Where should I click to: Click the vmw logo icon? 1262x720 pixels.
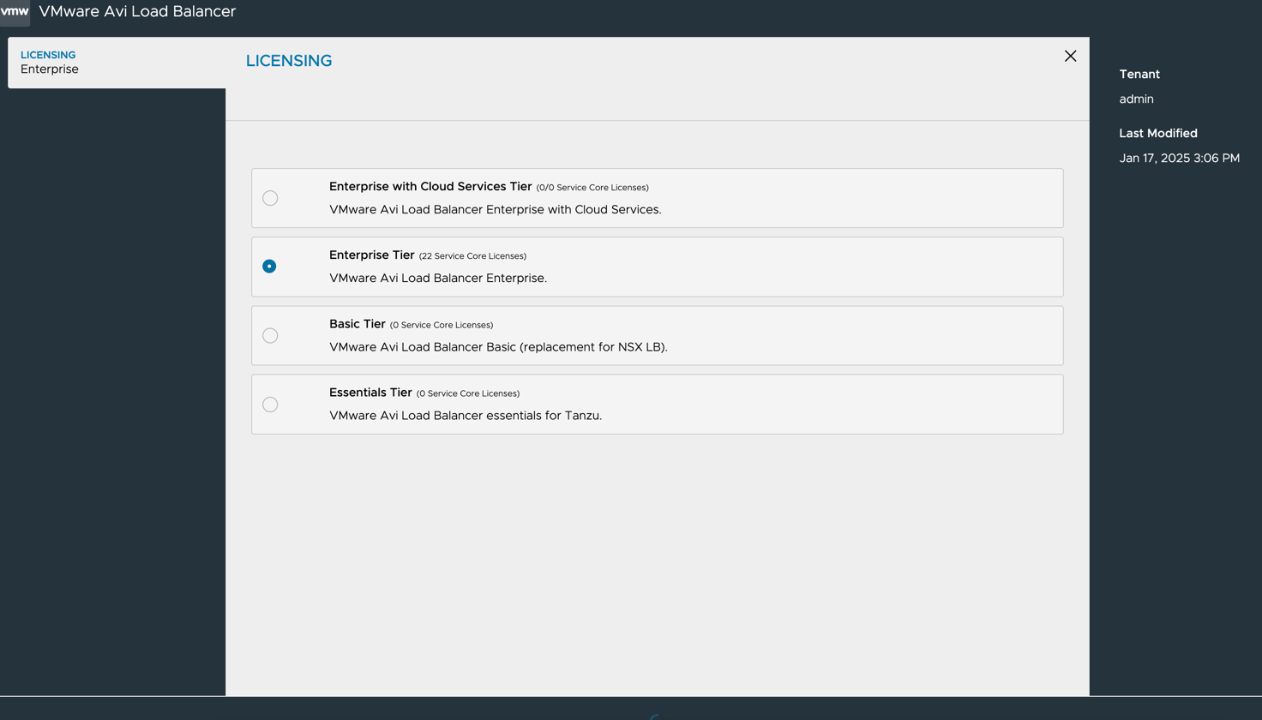point(15,11)
